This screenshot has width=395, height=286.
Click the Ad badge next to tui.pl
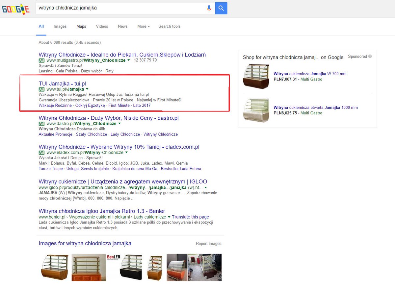(x=41, y=89)
